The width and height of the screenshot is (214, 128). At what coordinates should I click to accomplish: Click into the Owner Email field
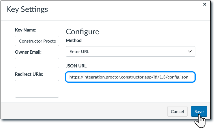[x=37, y=63]
